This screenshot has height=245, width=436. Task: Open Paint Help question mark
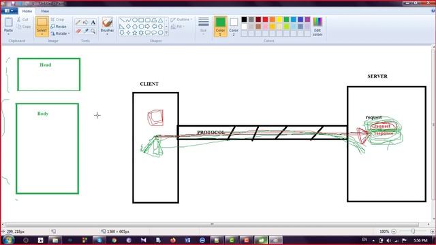tap(433, 11)
